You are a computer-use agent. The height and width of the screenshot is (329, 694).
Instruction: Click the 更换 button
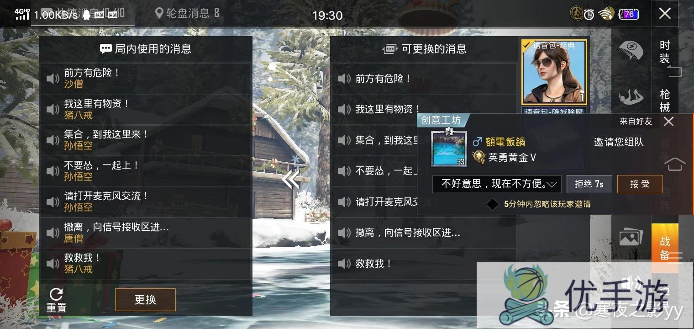coord(145,300)
